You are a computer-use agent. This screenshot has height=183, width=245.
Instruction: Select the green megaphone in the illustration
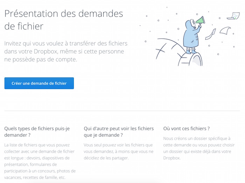(x=200, y=20)
